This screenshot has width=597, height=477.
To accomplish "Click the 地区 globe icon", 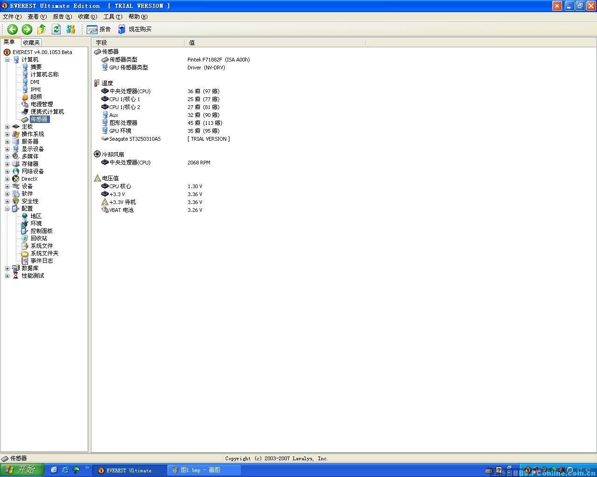I will [25, 216].
